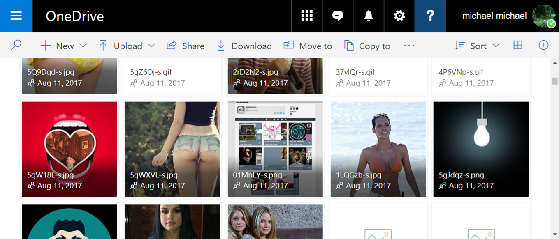Show notifications bell panel
The image size is (559, 239).
(x=369, y=16)
